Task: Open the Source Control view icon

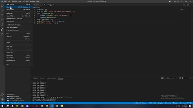Action: tap(2, 15)
